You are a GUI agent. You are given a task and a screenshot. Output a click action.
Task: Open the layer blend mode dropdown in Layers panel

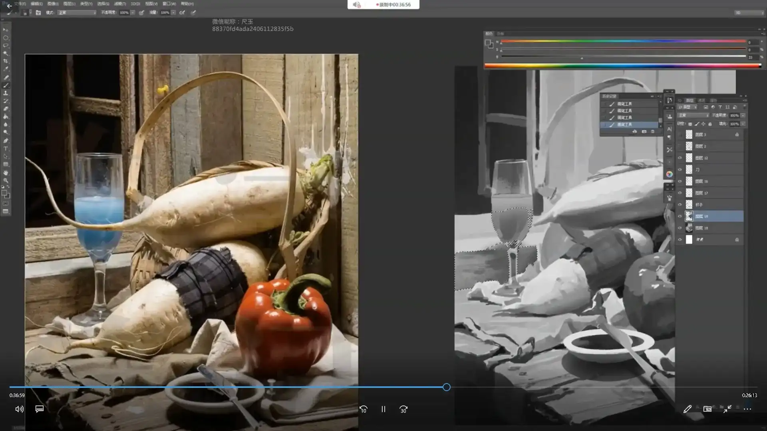(693, 115)
